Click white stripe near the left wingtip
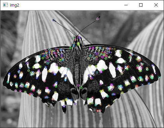This screenshot has height=128, width=164. pos(9,77)
